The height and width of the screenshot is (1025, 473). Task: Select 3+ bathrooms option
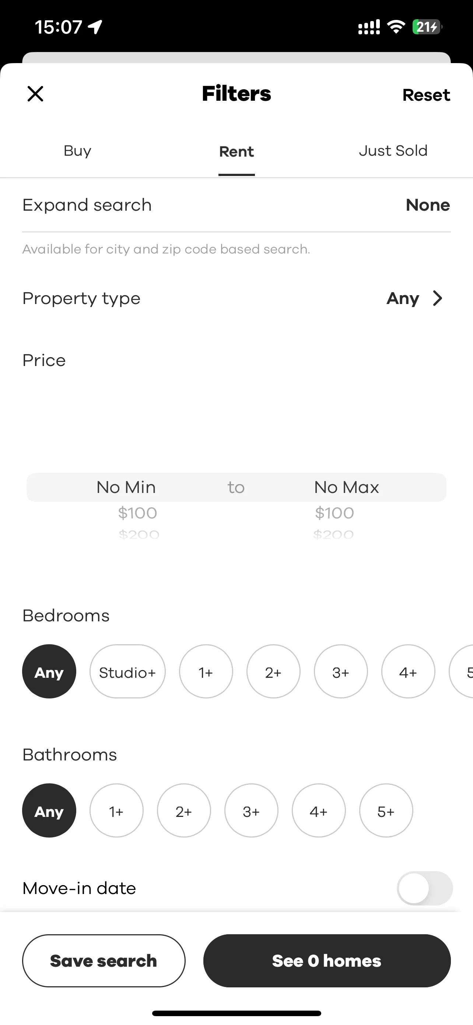tap(251, 811)
